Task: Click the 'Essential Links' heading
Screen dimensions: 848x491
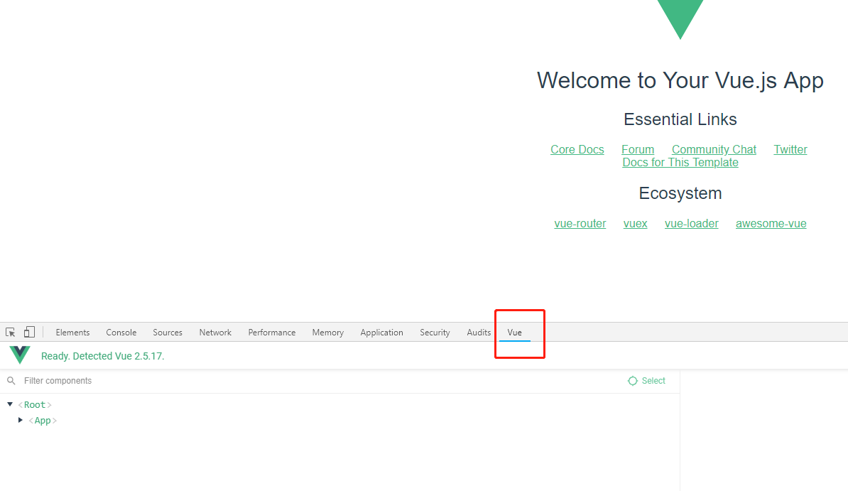Action: pyautogui.click(x=680, y=119)
